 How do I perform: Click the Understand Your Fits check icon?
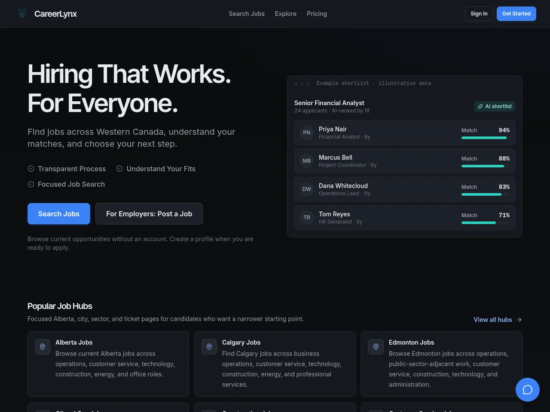click(119, 169)
